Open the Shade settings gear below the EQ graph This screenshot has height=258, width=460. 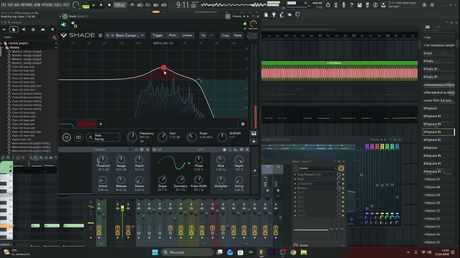click(243, 124)
